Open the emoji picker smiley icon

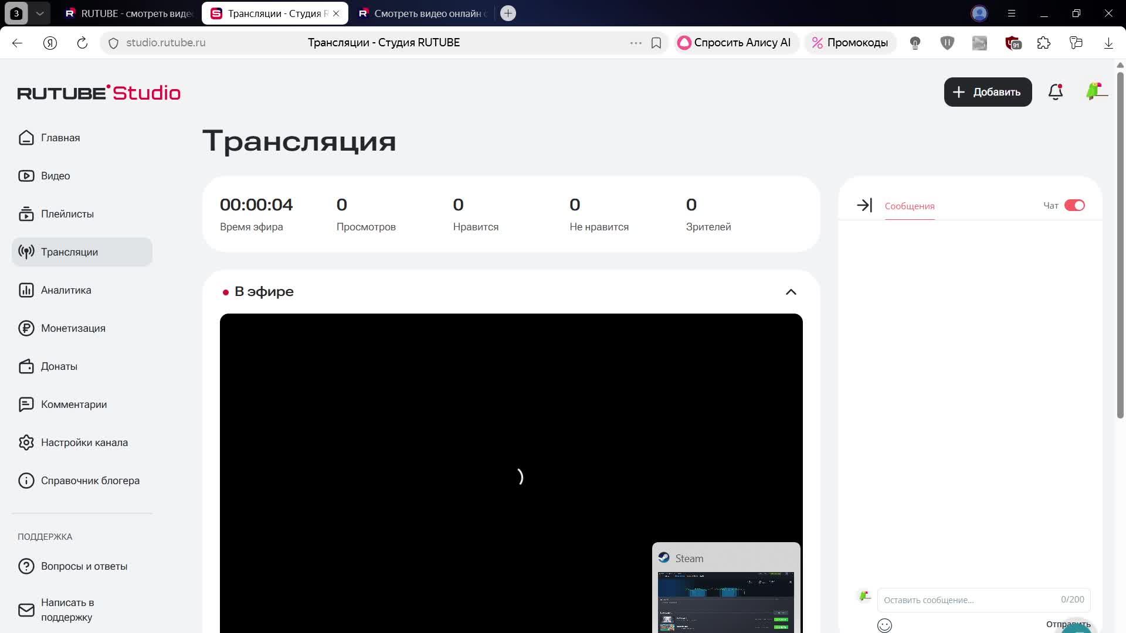click(884, 625)
